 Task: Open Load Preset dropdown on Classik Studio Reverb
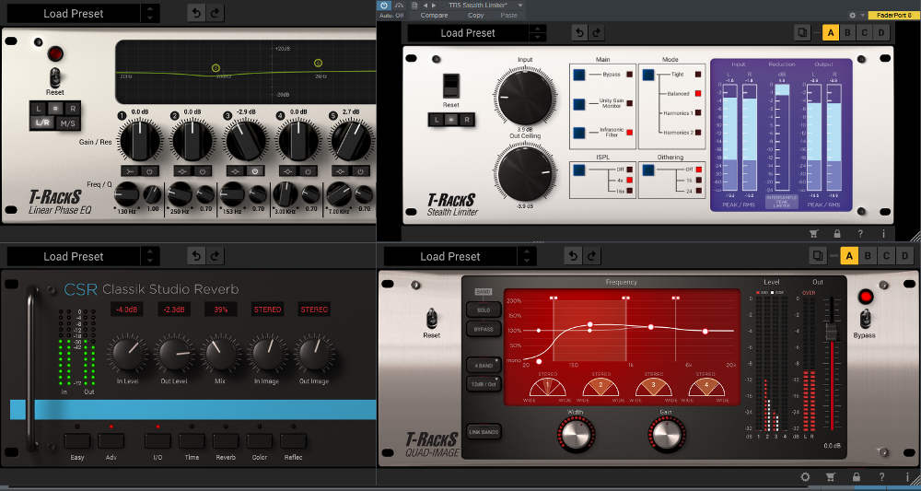(74, 256)
